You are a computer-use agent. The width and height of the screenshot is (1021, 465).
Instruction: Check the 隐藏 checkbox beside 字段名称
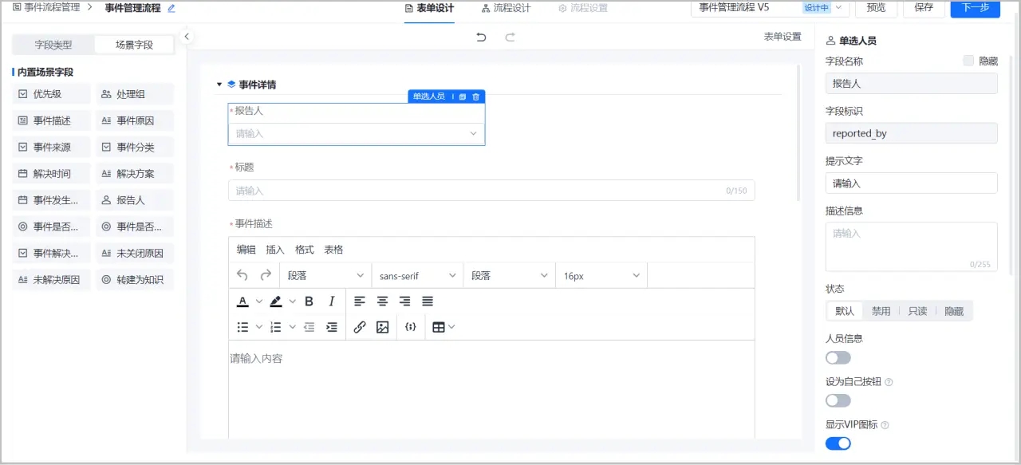point(968,61)
